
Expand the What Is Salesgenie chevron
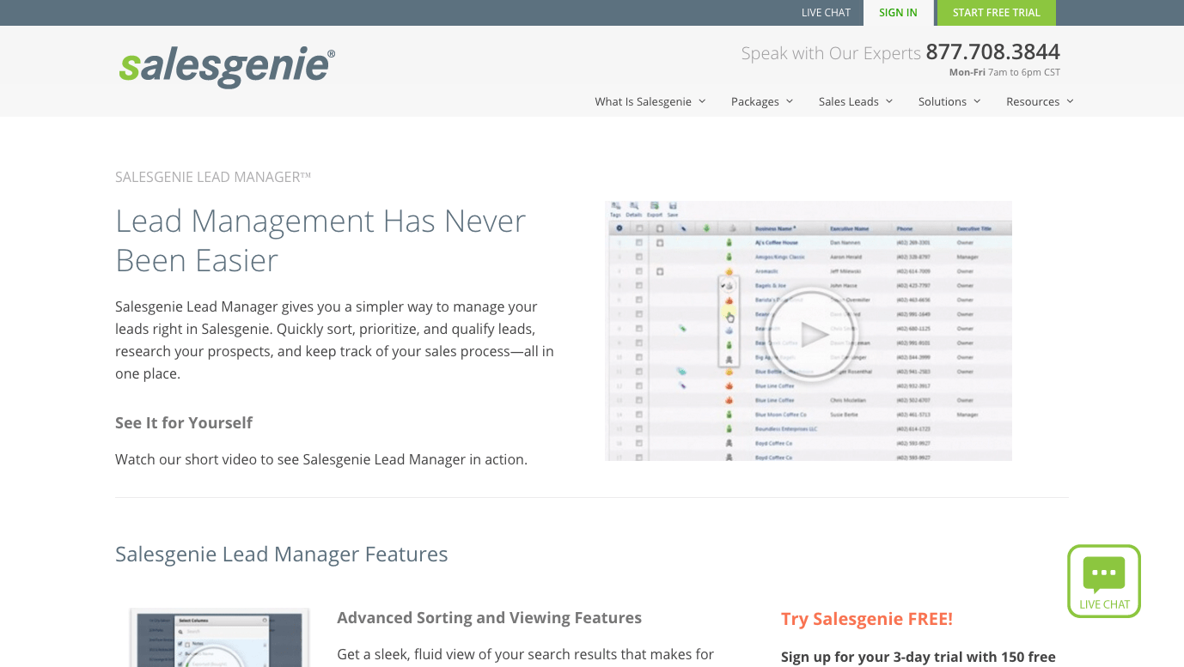pos(702,101)
